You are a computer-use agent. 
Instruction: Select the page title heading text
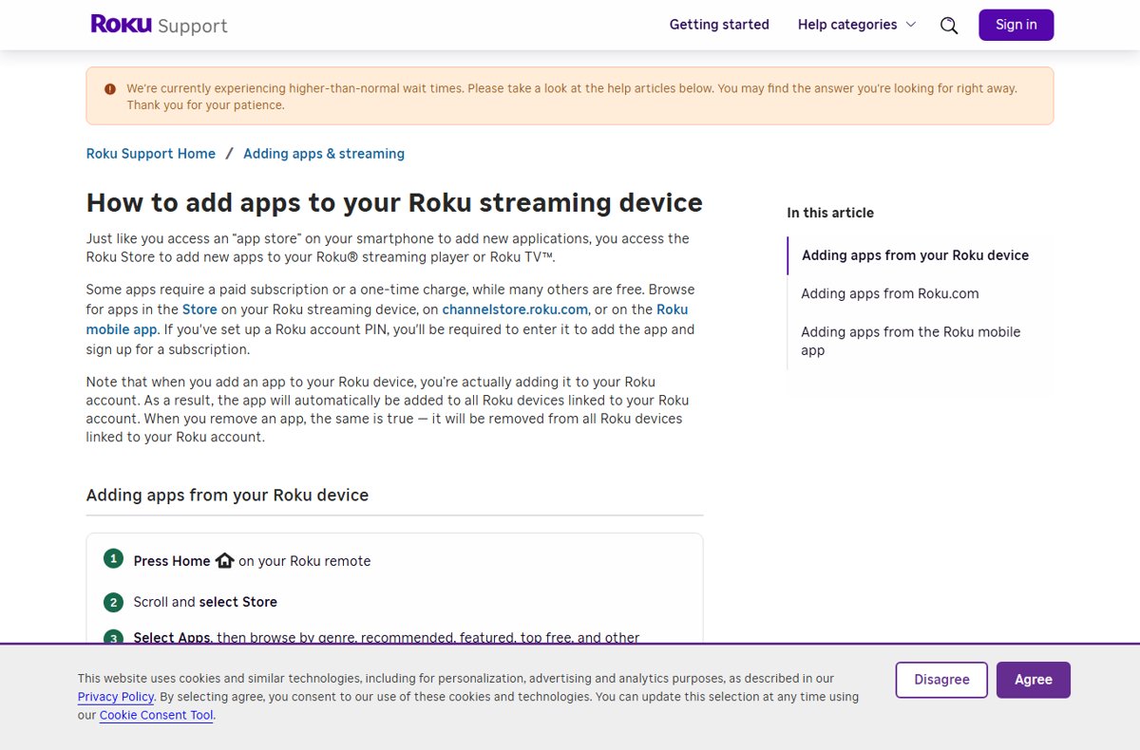tap(394, 202)
